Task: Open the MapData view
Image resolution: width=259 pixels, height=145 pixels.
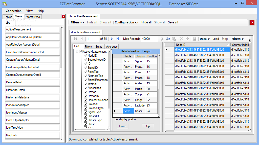Action: click(33, 135)
